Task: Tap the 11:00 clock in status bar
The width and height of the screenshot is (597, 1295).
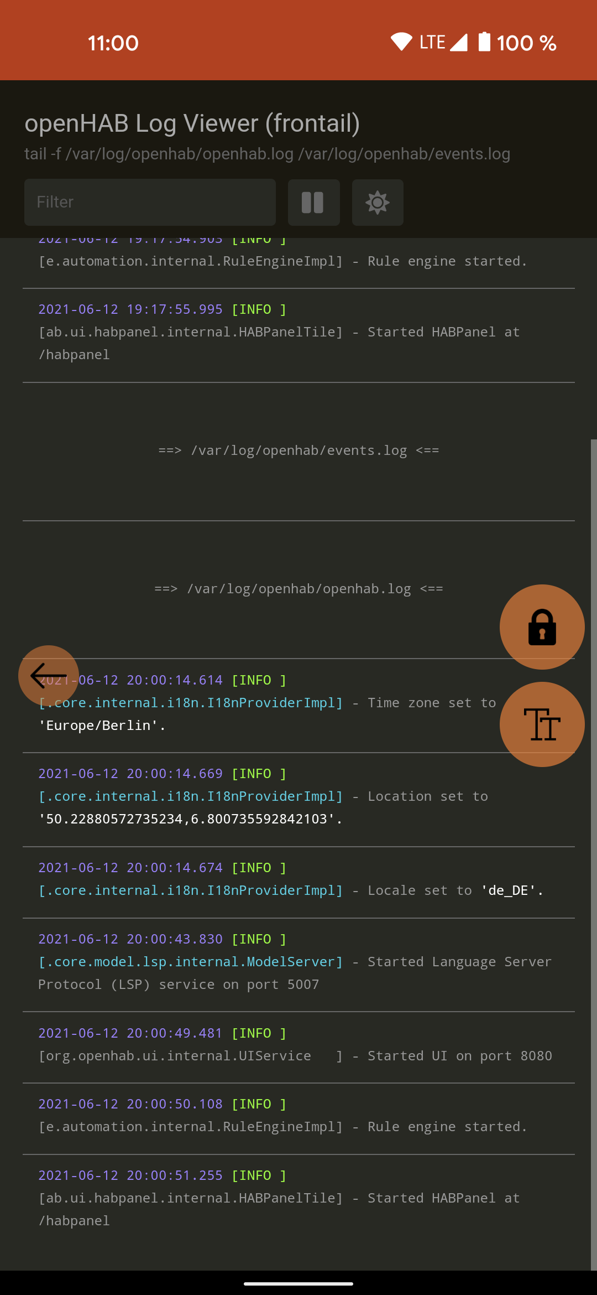Action: click(113, 43)
